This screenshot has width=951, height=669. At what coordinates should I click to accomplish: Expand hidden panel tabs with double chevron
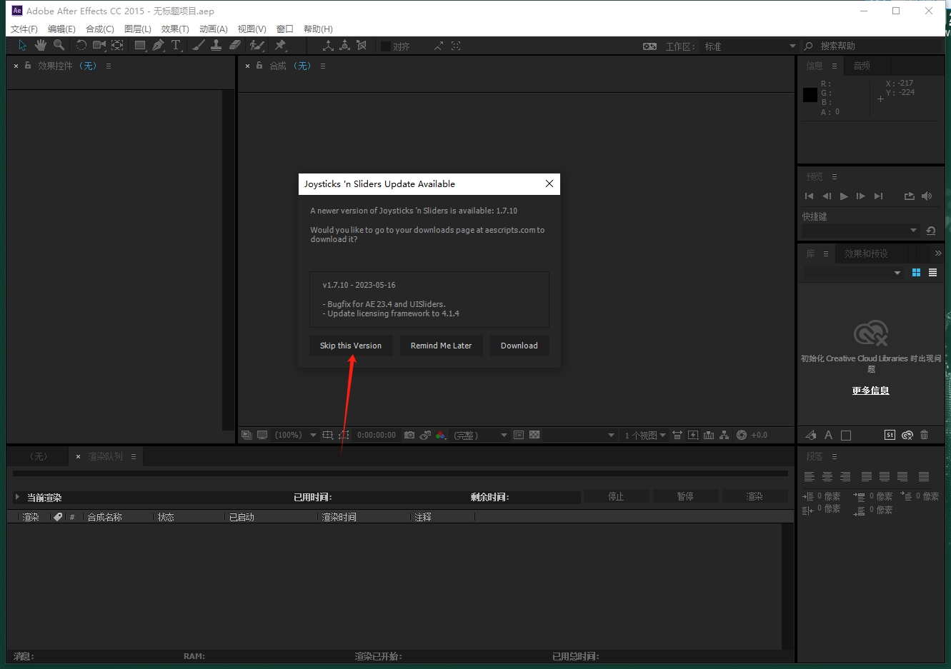click(938, 253)
